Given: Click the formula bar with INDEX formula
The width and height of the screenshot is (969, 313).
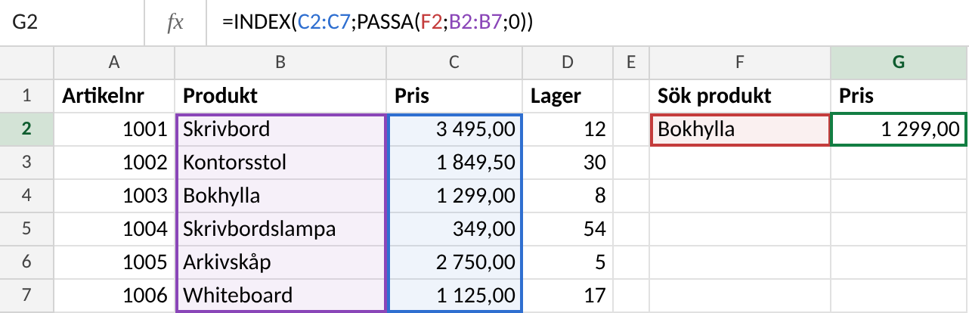Looking at the screenshot, I should (x=587, y=23).
